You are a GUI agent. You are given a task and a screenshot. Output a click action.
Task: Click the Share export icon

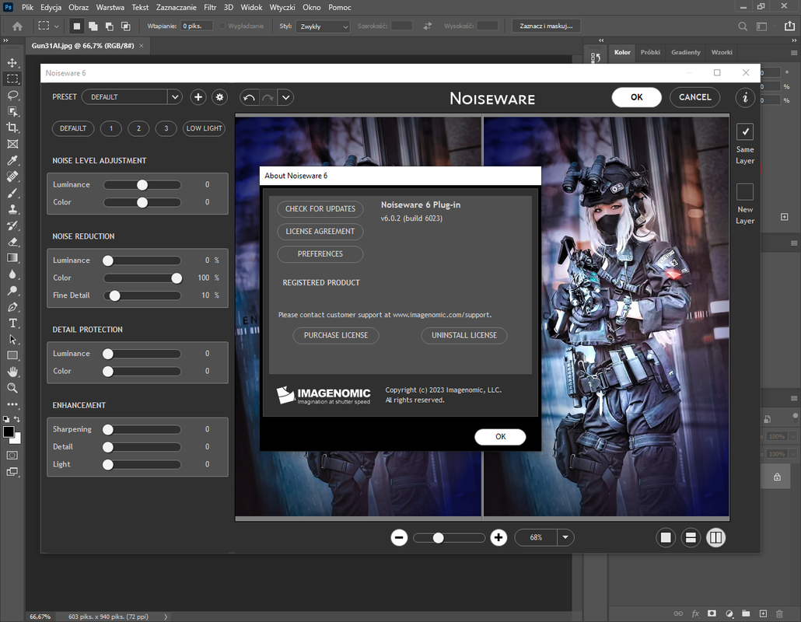tap(790, 26)
